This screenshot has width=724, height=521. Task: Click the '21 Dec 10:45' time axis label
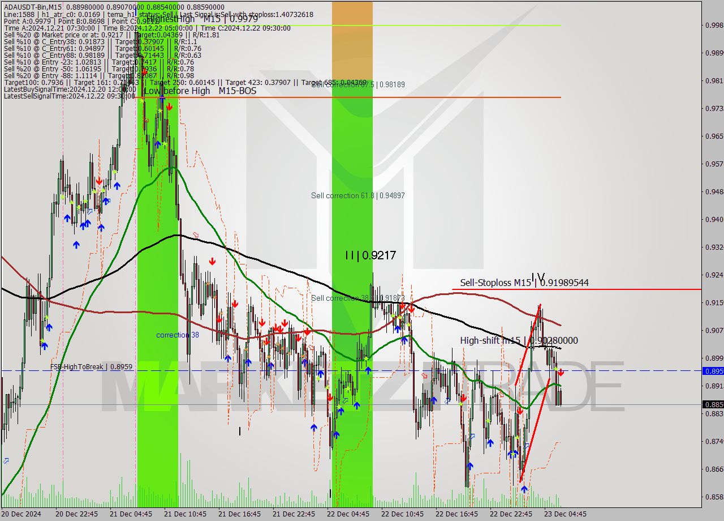pos(184,514)
